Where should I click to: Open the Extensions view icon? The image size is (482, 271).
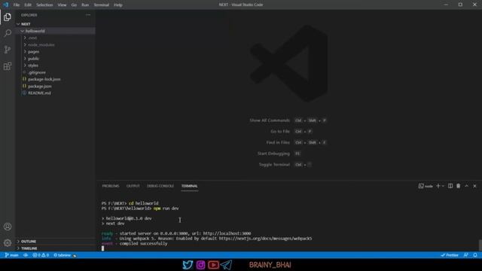8,66
